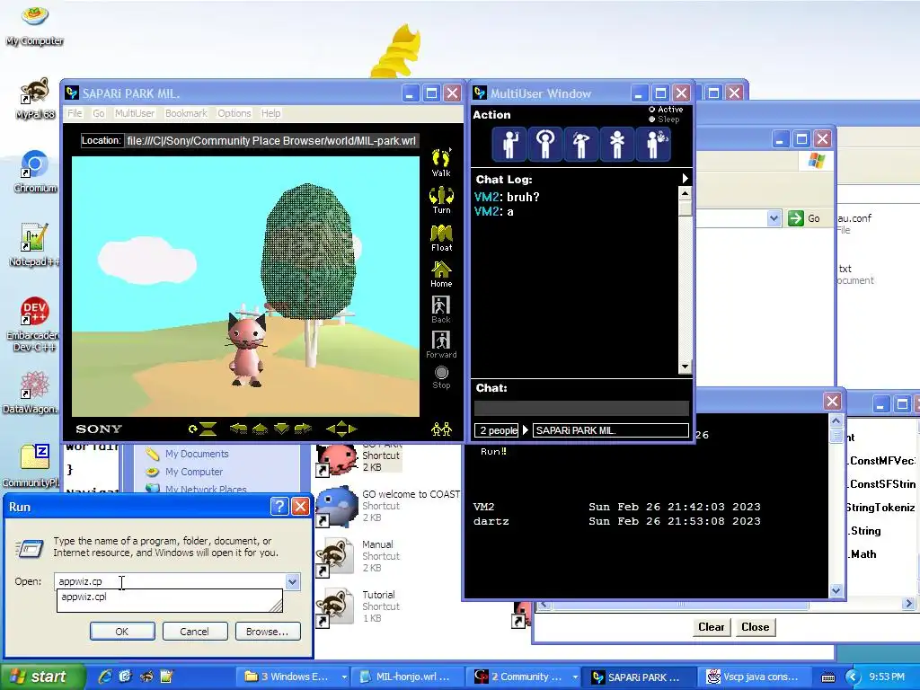Trigger the head-scratch action icon
The image size is (920, 690).
tap(581, 144)
